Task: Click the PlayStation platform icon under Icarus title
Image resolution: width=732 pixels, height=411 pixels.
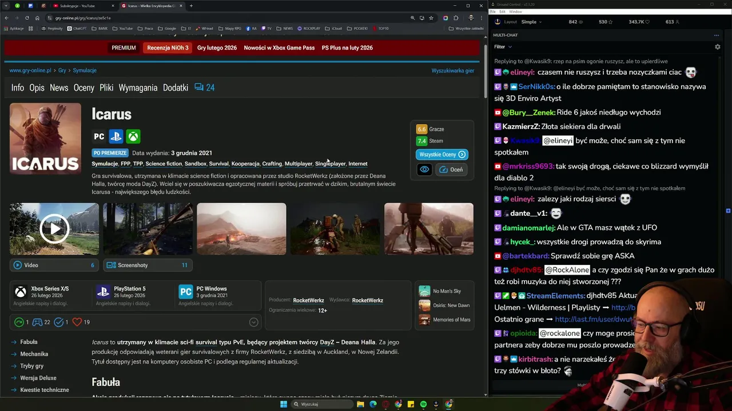Action: coord(116,136)
